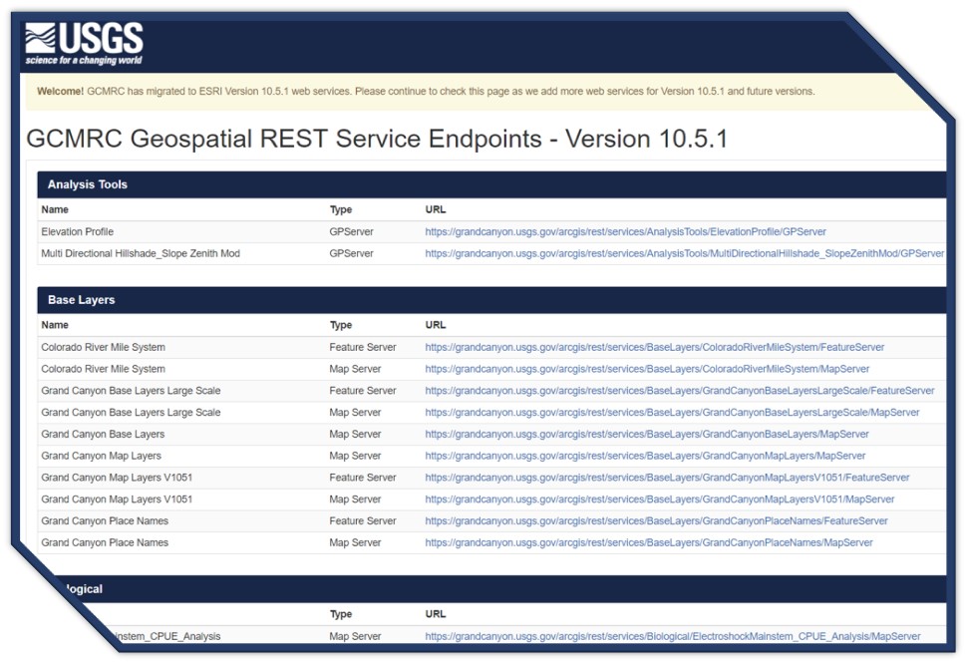Open Multi Directional Hillshade GPServer link
The height and width of the screenshot is (664, 967).
tap(684, 253)
